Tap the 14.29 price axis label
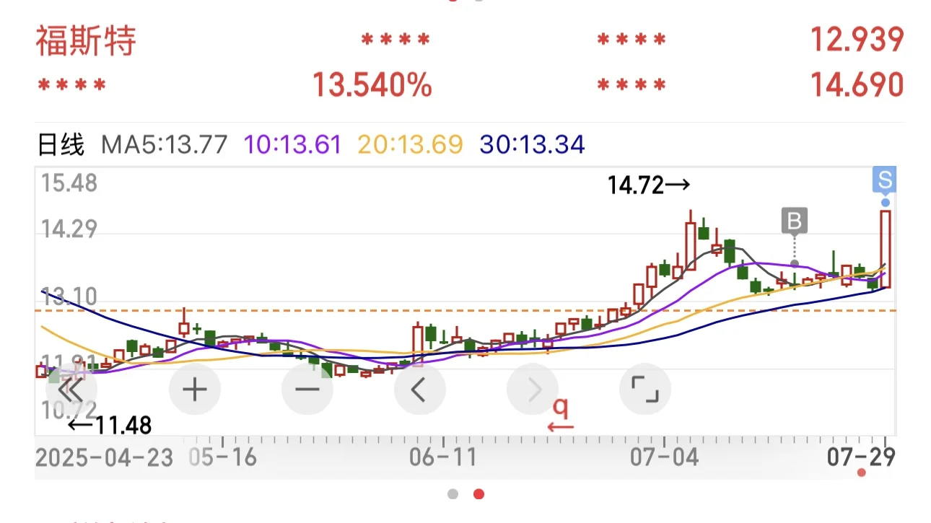The height and width of the screenshot is (523, 931). coord(69,230)
